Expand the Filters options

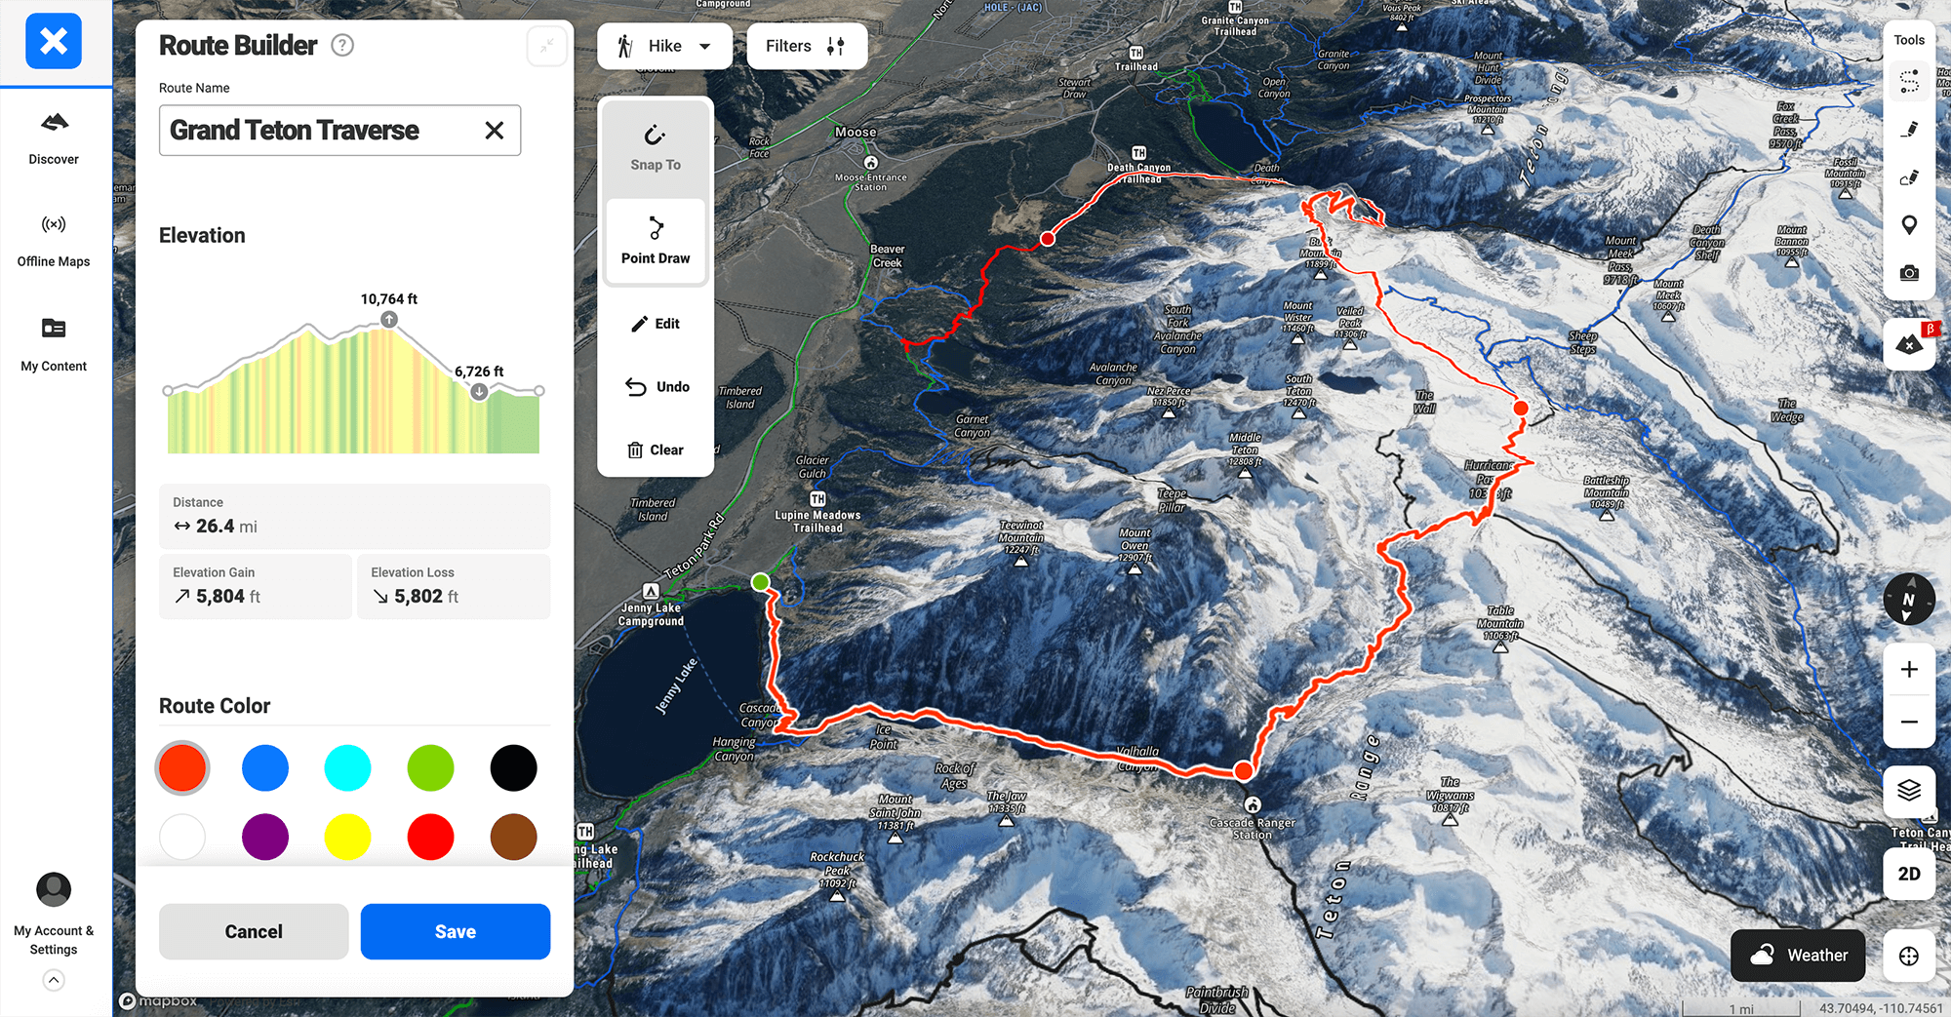click(x=806, y=46)
